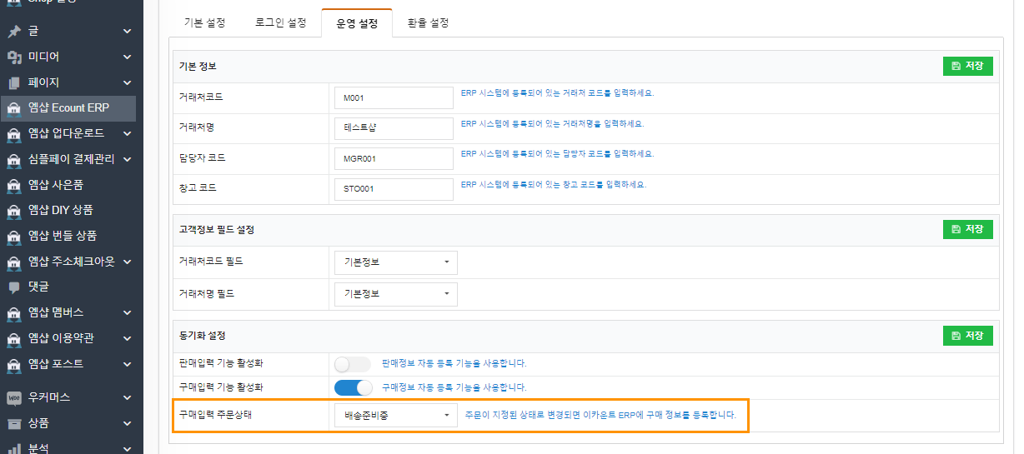Click the 댓글 speech bubble icon
The width and height of the screenshot is (1024, 454).
(13, 287)
